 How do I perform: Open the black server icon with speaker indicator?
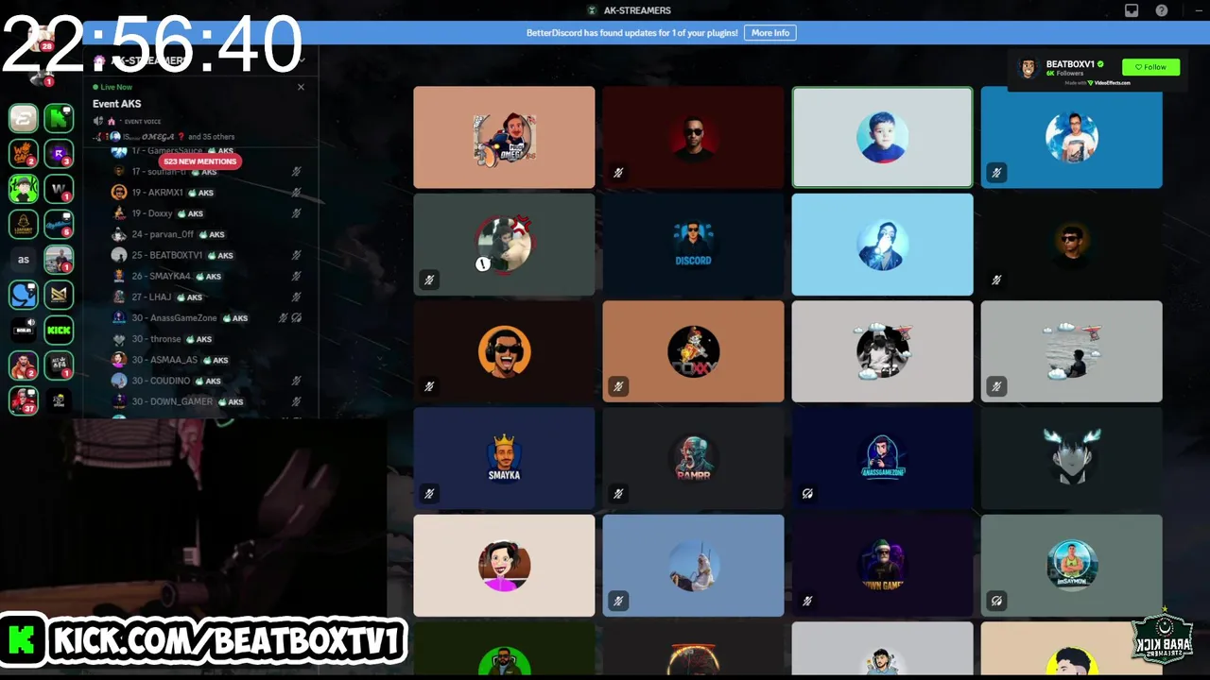(24, 330)
